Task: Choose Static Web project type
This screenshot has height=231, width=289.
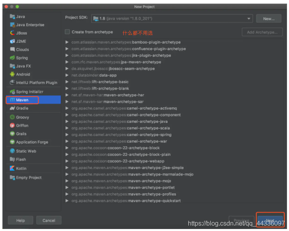Action: 33,151
